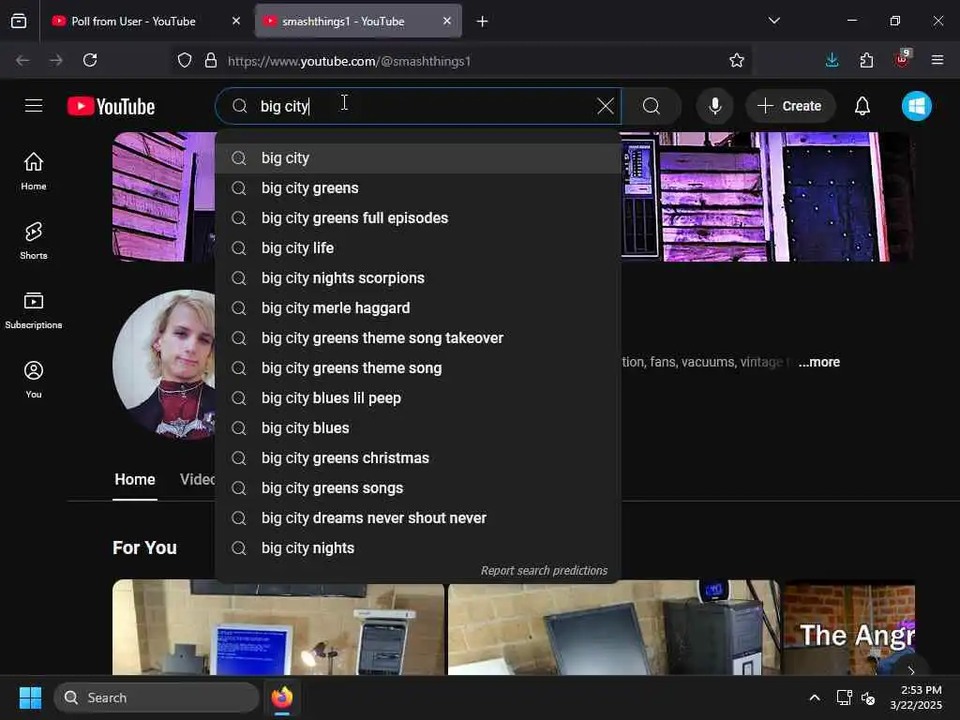
Task: Open the Create button
Action: click(x=789, y=106)
